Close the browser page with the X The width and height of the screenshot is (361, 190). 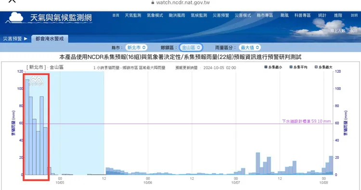12,1
